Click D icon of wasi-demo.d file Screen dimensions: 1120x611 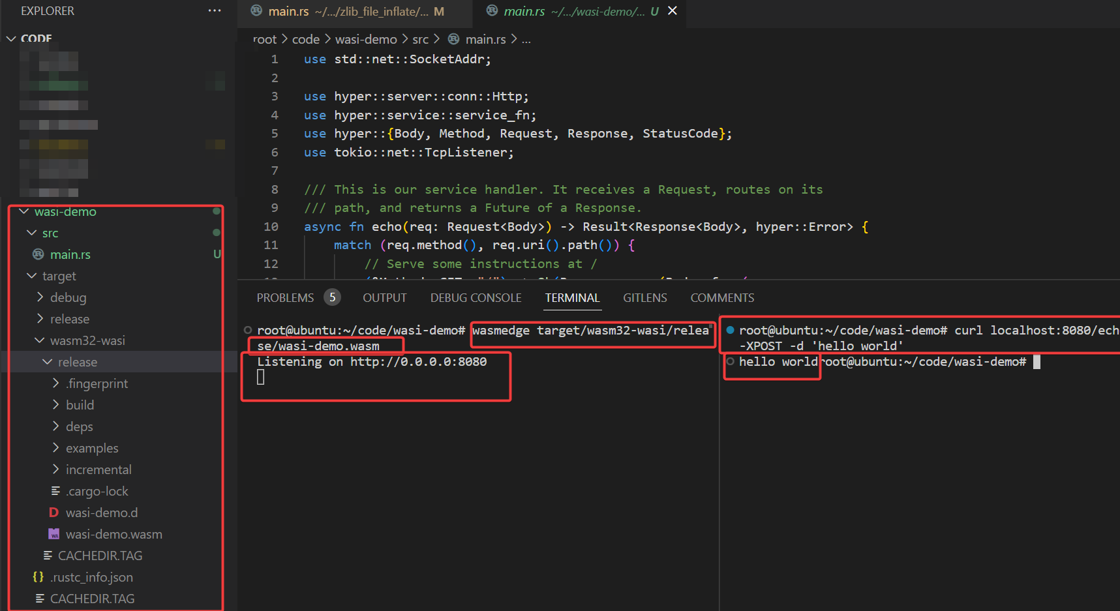point(54,513)
